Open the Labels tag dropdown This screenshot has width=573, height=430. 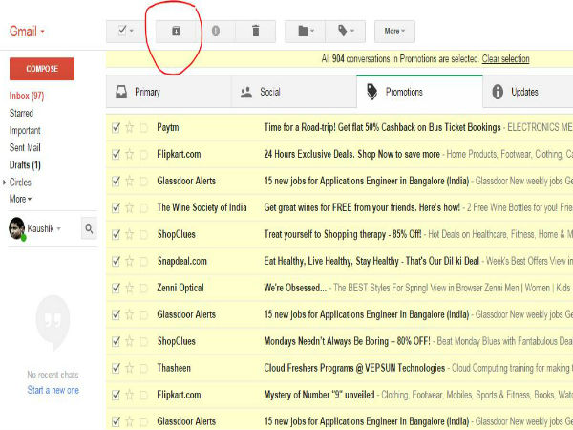pos(346,32)
